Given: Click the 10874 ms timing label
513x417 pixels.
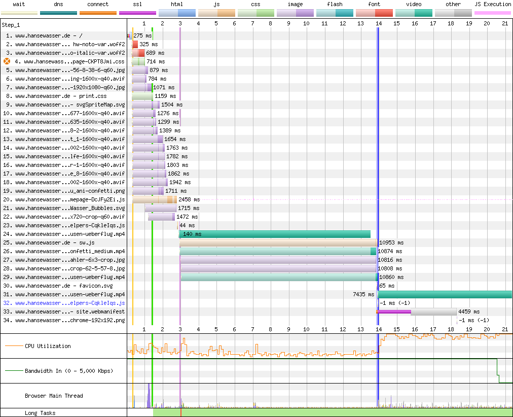Looking at the screenshot, I should pyautogui.click(x=390, y=251).
